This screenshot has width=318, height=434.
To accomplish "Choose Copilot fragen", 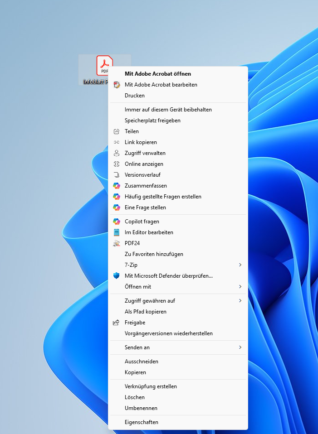I will point(178,222).
